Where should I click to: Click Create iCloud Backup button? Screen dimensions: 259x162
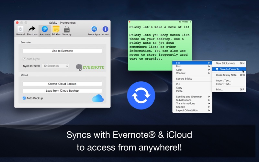point(62,84)
